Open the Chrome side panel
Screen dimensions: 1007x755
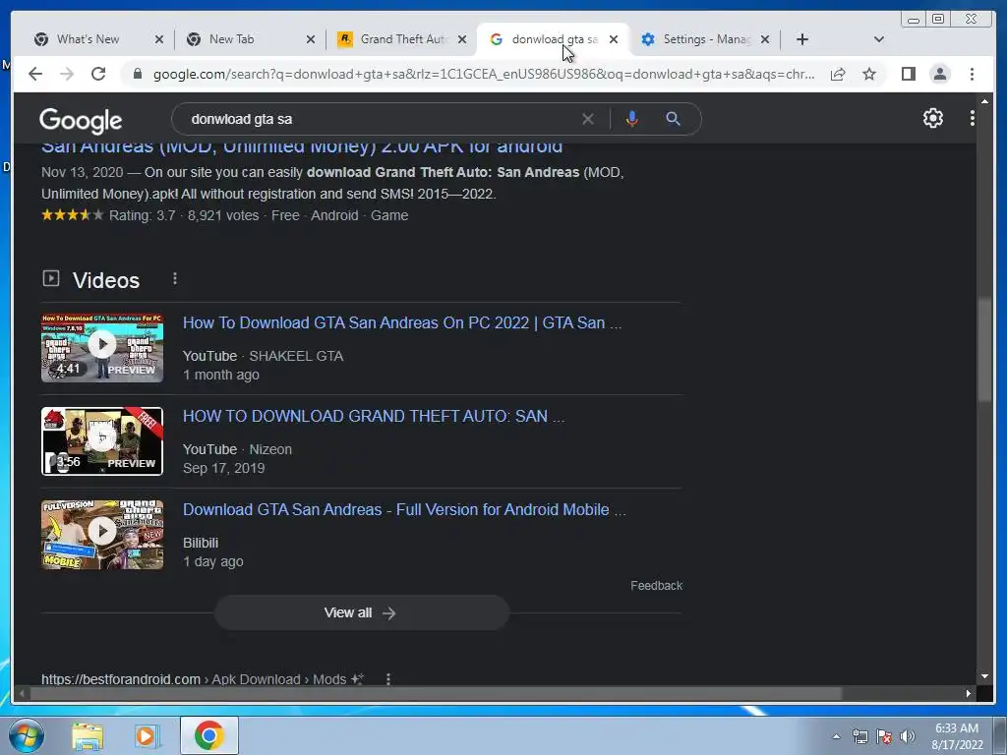pyautogui.click(x=908, y=75)
